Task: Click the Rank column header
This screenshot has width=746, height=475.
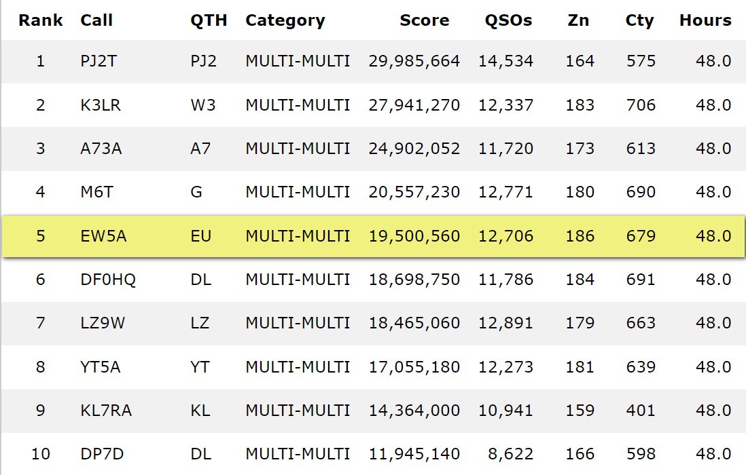Action: [x=40, y=20]
